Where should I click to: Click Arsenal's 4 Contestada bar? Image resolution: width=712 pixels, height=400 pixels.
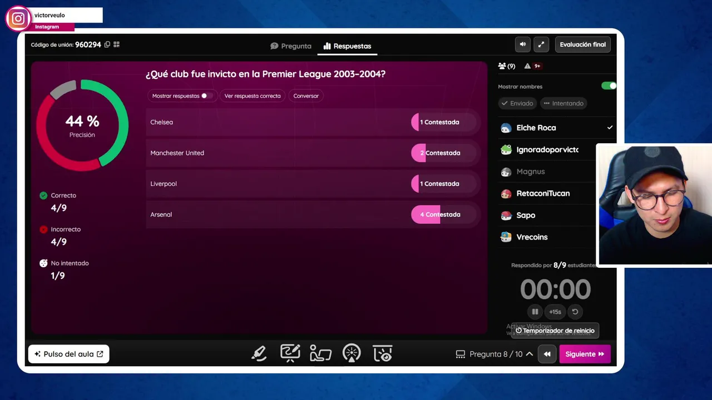tap(443, 214)
